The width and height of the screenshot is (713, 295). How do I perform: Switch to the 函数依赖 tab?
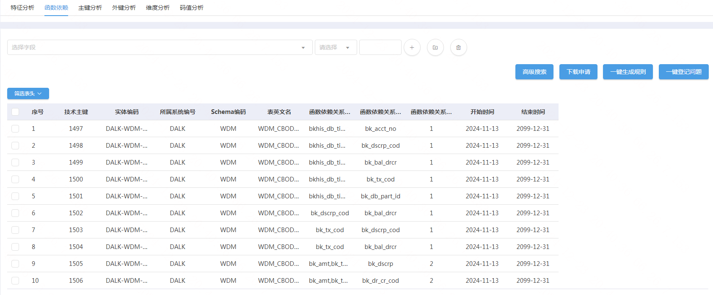(56, 8)
